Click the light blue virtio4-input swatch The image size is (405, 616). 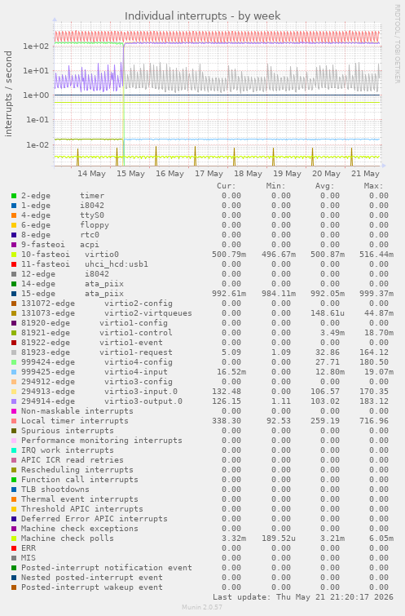click(14, 372)
